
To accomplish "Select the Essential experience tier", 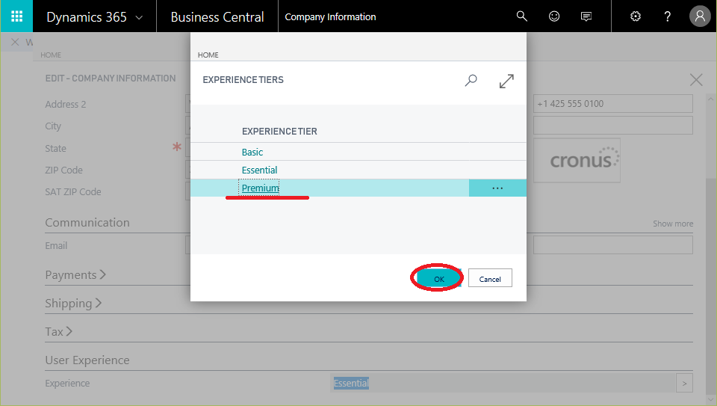I will (x=259, y=170).
